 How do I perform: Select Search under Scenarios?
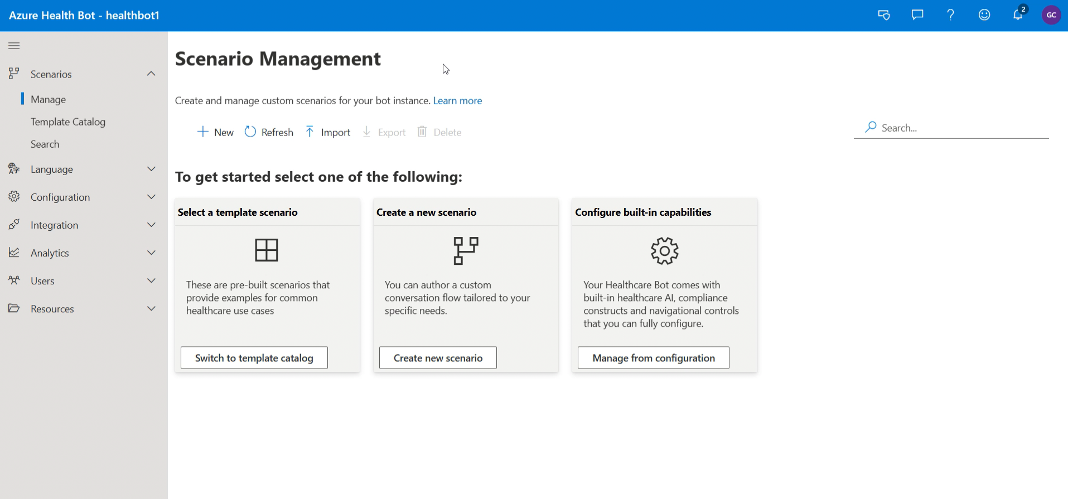tap(45, 144)
